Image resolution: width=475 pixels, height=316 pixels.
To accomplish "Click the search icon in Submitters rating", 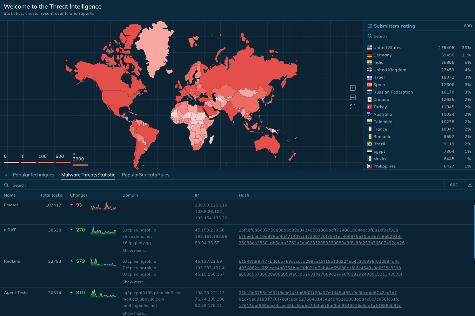I will tap(369, 36).
